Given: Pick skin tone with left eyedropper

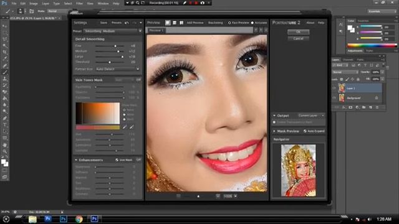Looking at the screenshot, I should (x=125, y=127).
